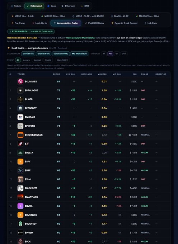178x244 pixels.
Task: Open the $ODDYSEY helmet logo
Action: 20,224
